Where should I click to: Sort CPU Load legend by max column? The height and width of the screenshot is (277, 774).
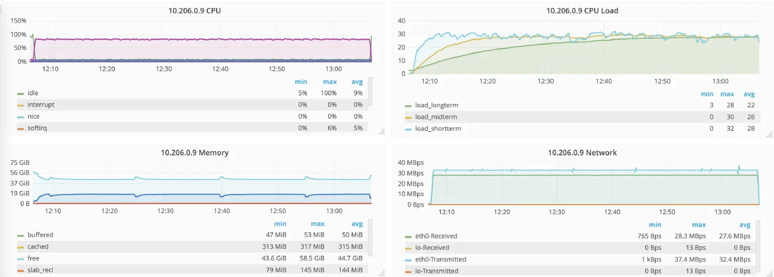coord(727,94)
